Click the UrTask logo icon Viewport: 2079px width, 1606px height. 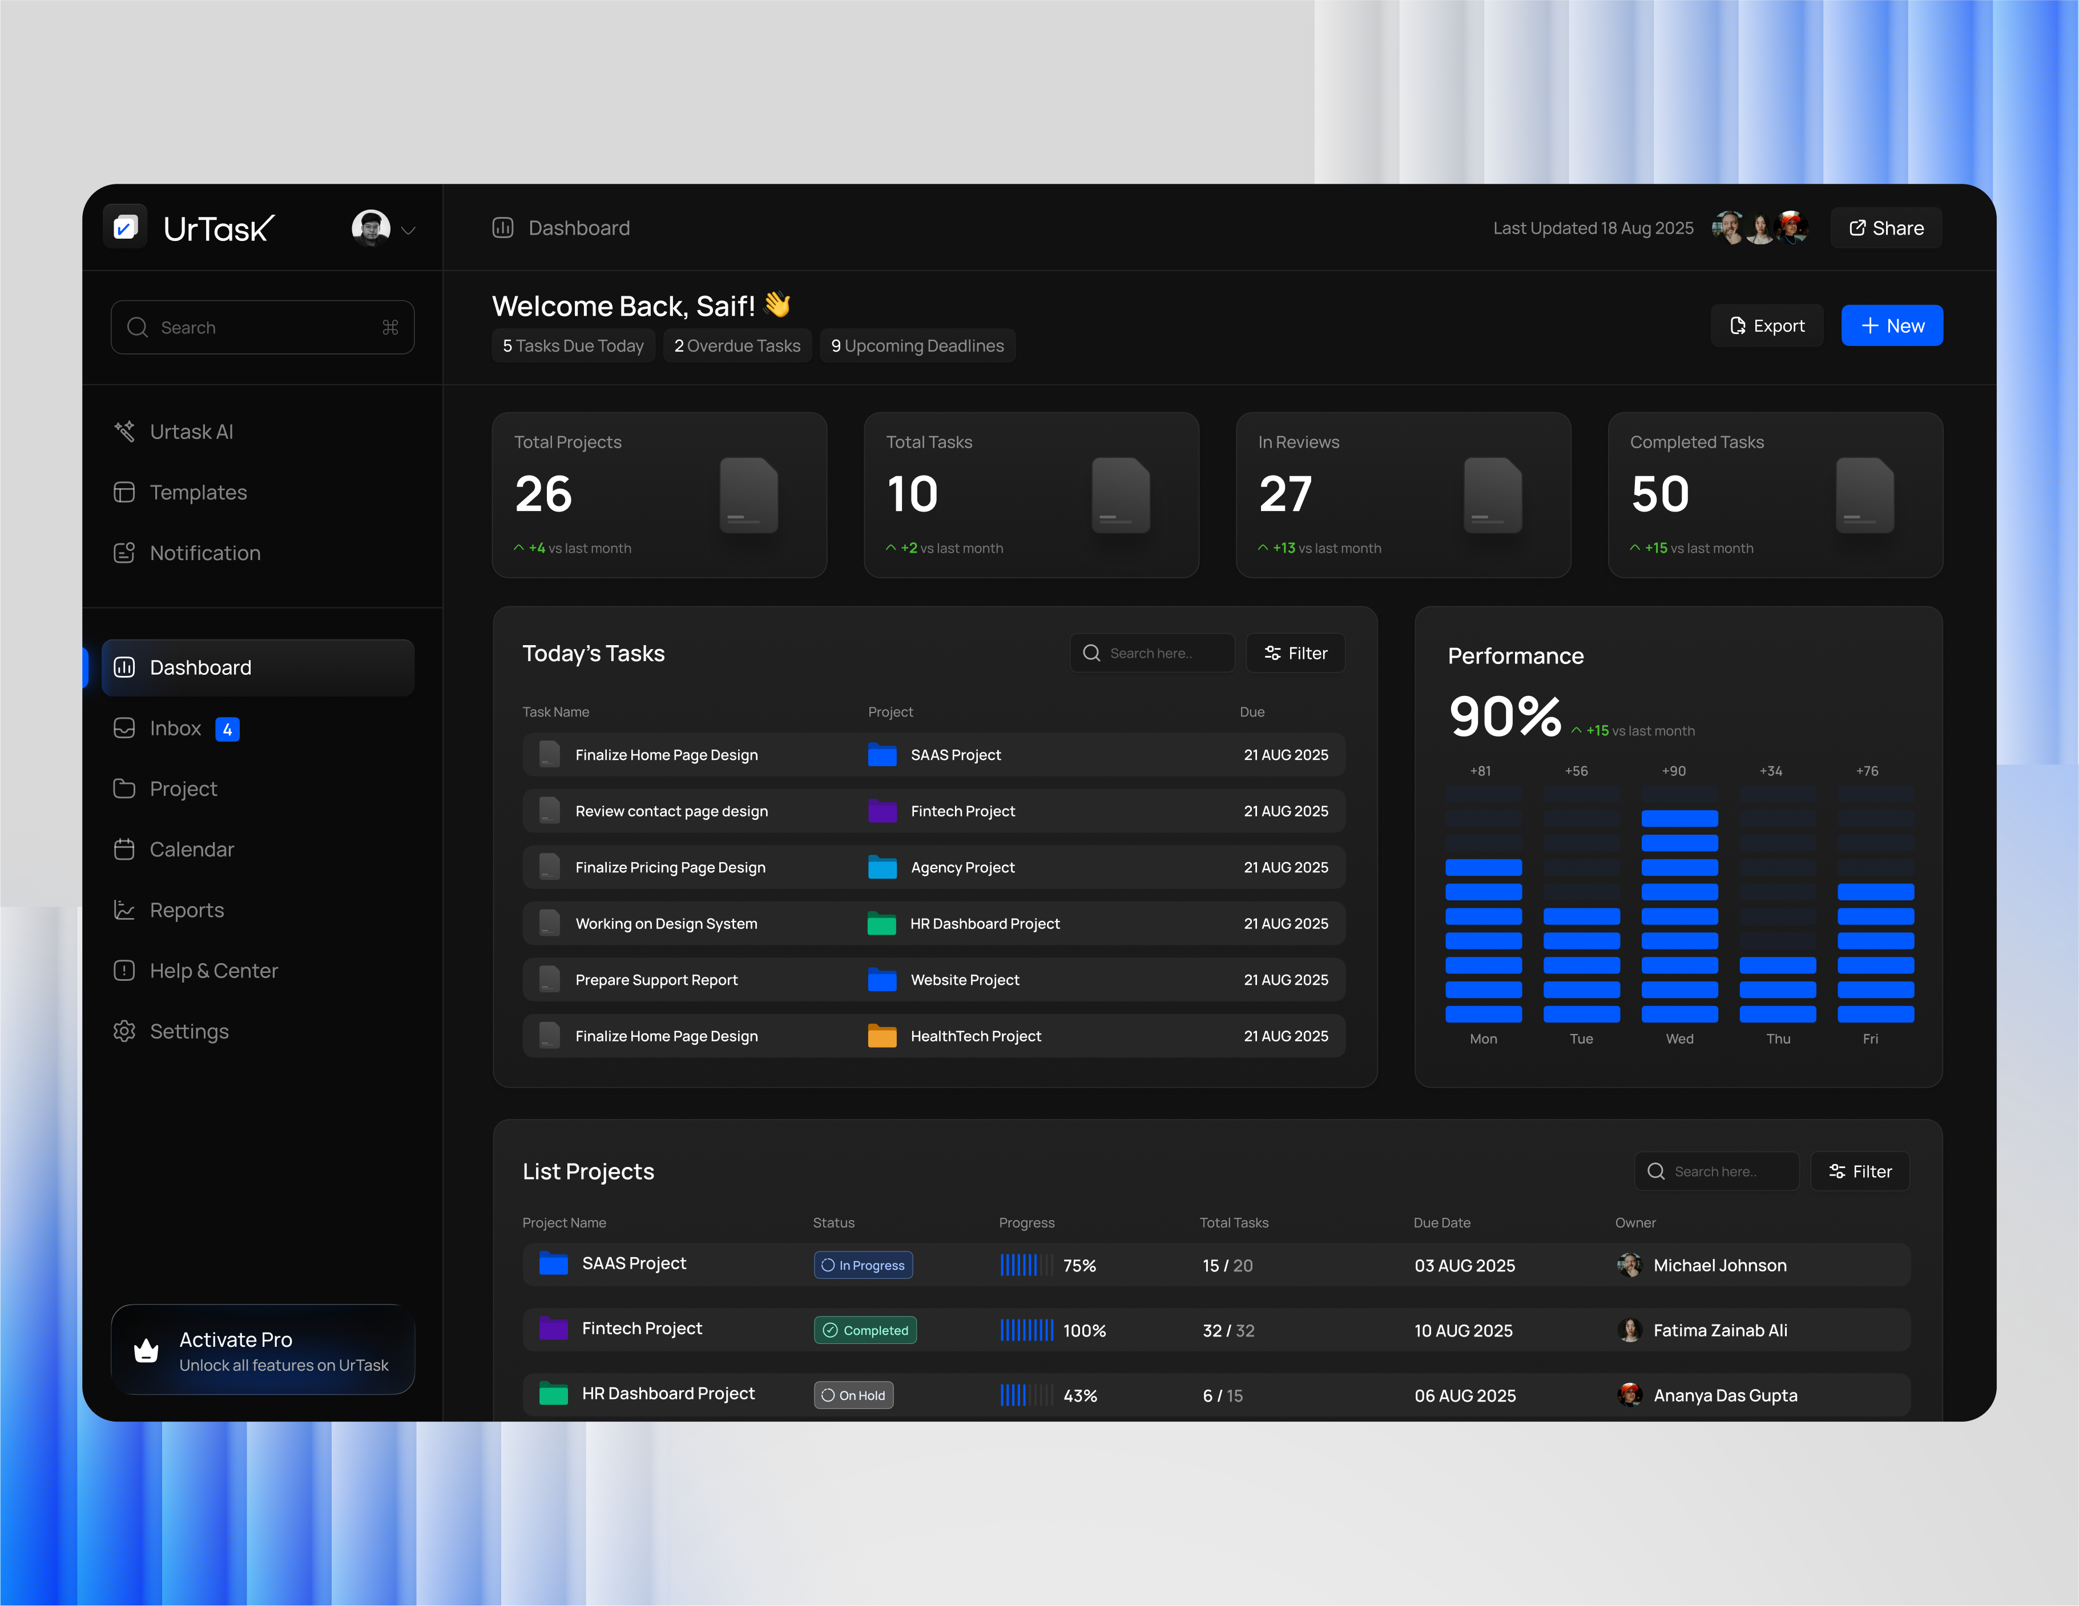124,228
